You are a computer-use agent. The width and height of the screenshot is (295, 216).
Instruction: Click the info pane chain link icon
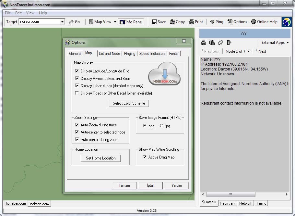[x=220, y=43]
